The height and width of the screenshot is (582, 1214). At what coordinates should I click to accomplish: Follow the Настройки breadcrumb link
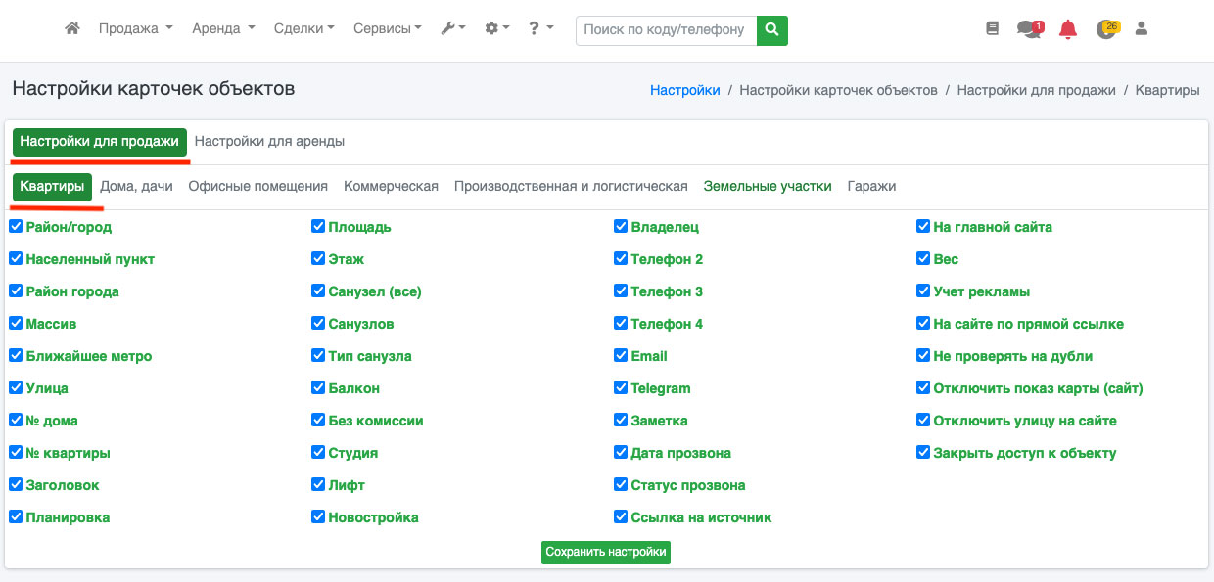coord(684,90)
